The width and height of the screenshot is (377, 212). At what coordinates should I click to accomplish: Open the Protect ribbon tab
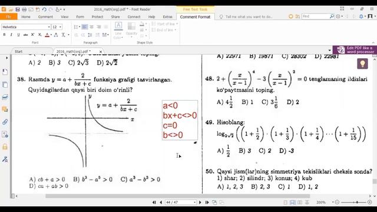pyautogui.click(x=97, y=17)
